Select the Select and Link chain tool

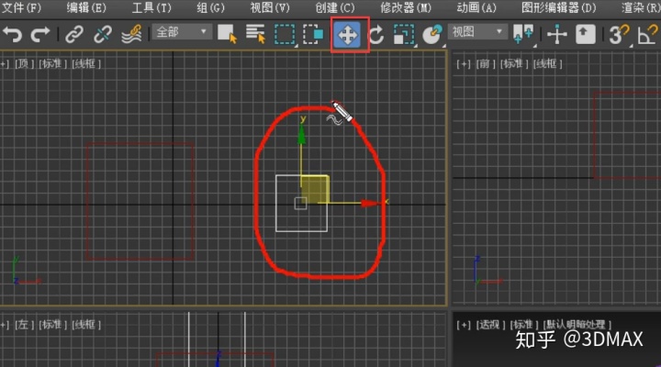click(74, 34)
